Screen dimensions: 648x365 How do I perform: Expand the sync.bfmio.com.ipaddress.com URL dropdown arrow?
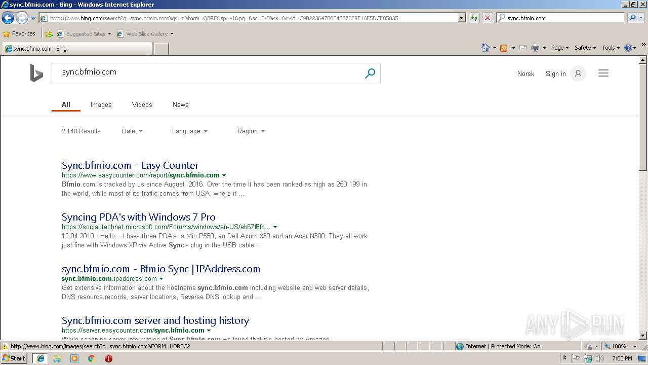(x=161, y=279)
